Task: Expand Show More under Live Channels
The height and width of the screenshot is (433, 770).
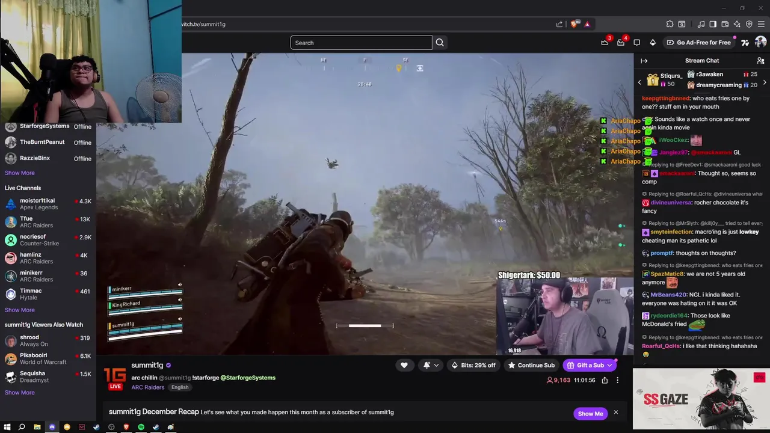Action: pos(20,310)
